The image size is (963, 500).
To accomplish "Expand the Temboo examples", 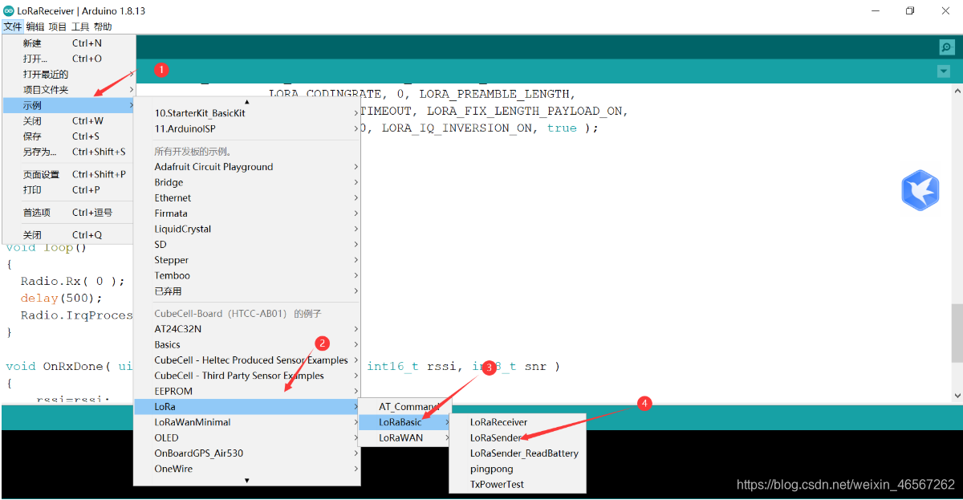I will point(247,275).
